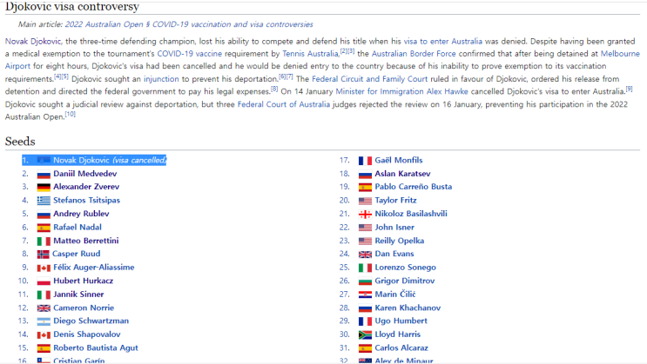Click the US flag beside Taylor Fritz
647x364 pixels.
365,201
